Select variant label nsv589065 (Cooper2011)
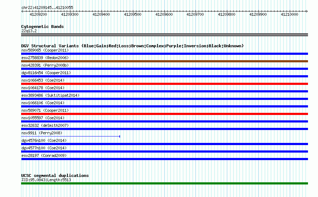 pos(45,50)
